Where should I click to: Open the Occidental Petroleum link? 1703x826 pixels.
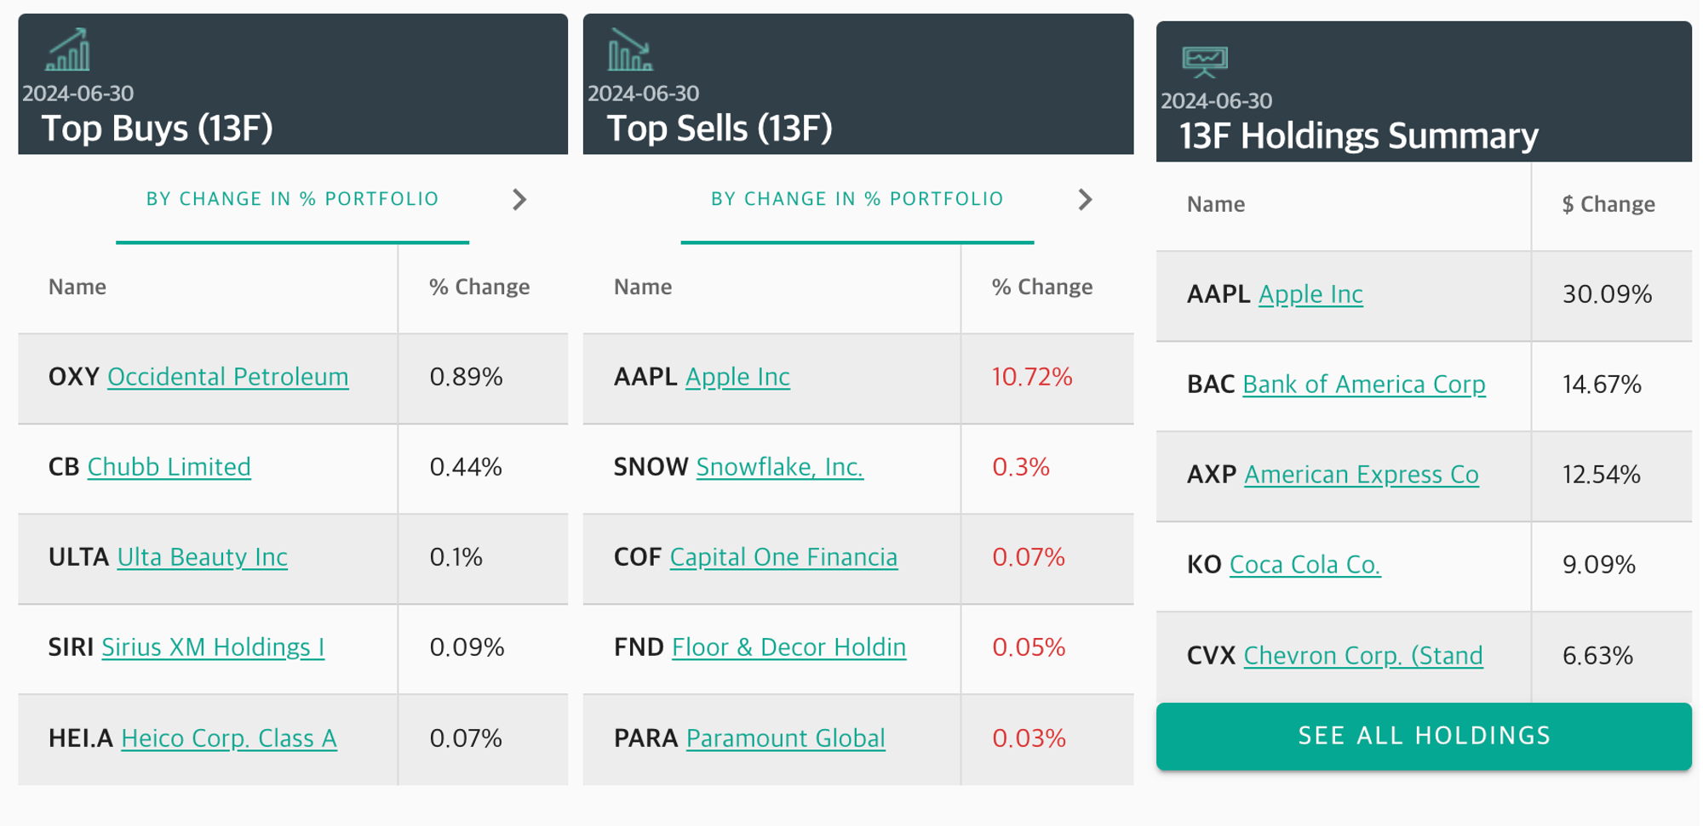pos(227,377)
